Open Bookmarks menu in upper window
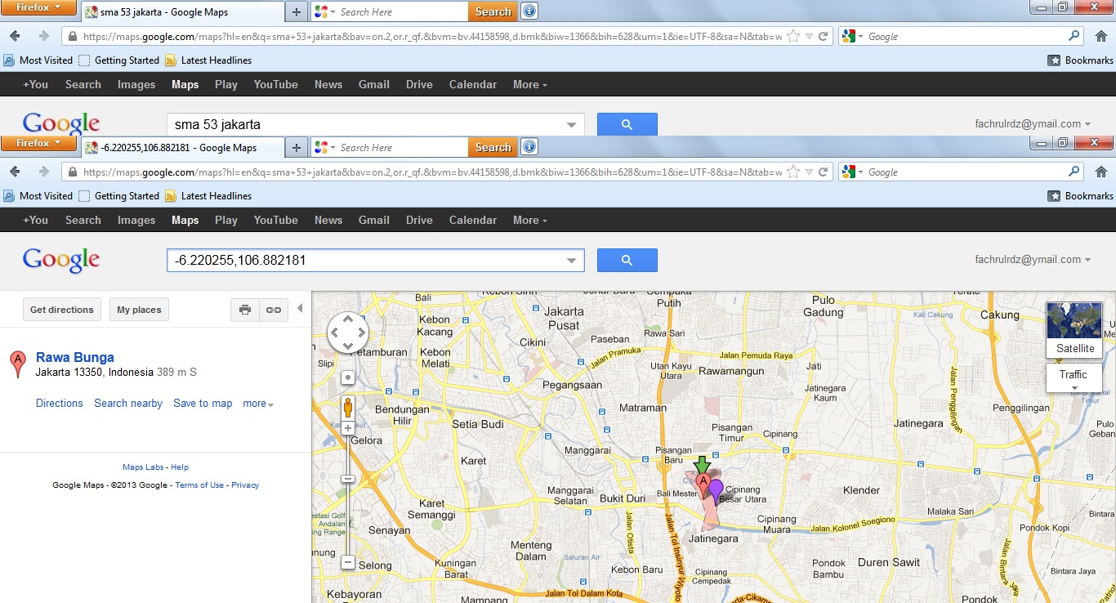The height and width of the screenshot is (603, 1116). [1081, 60]
